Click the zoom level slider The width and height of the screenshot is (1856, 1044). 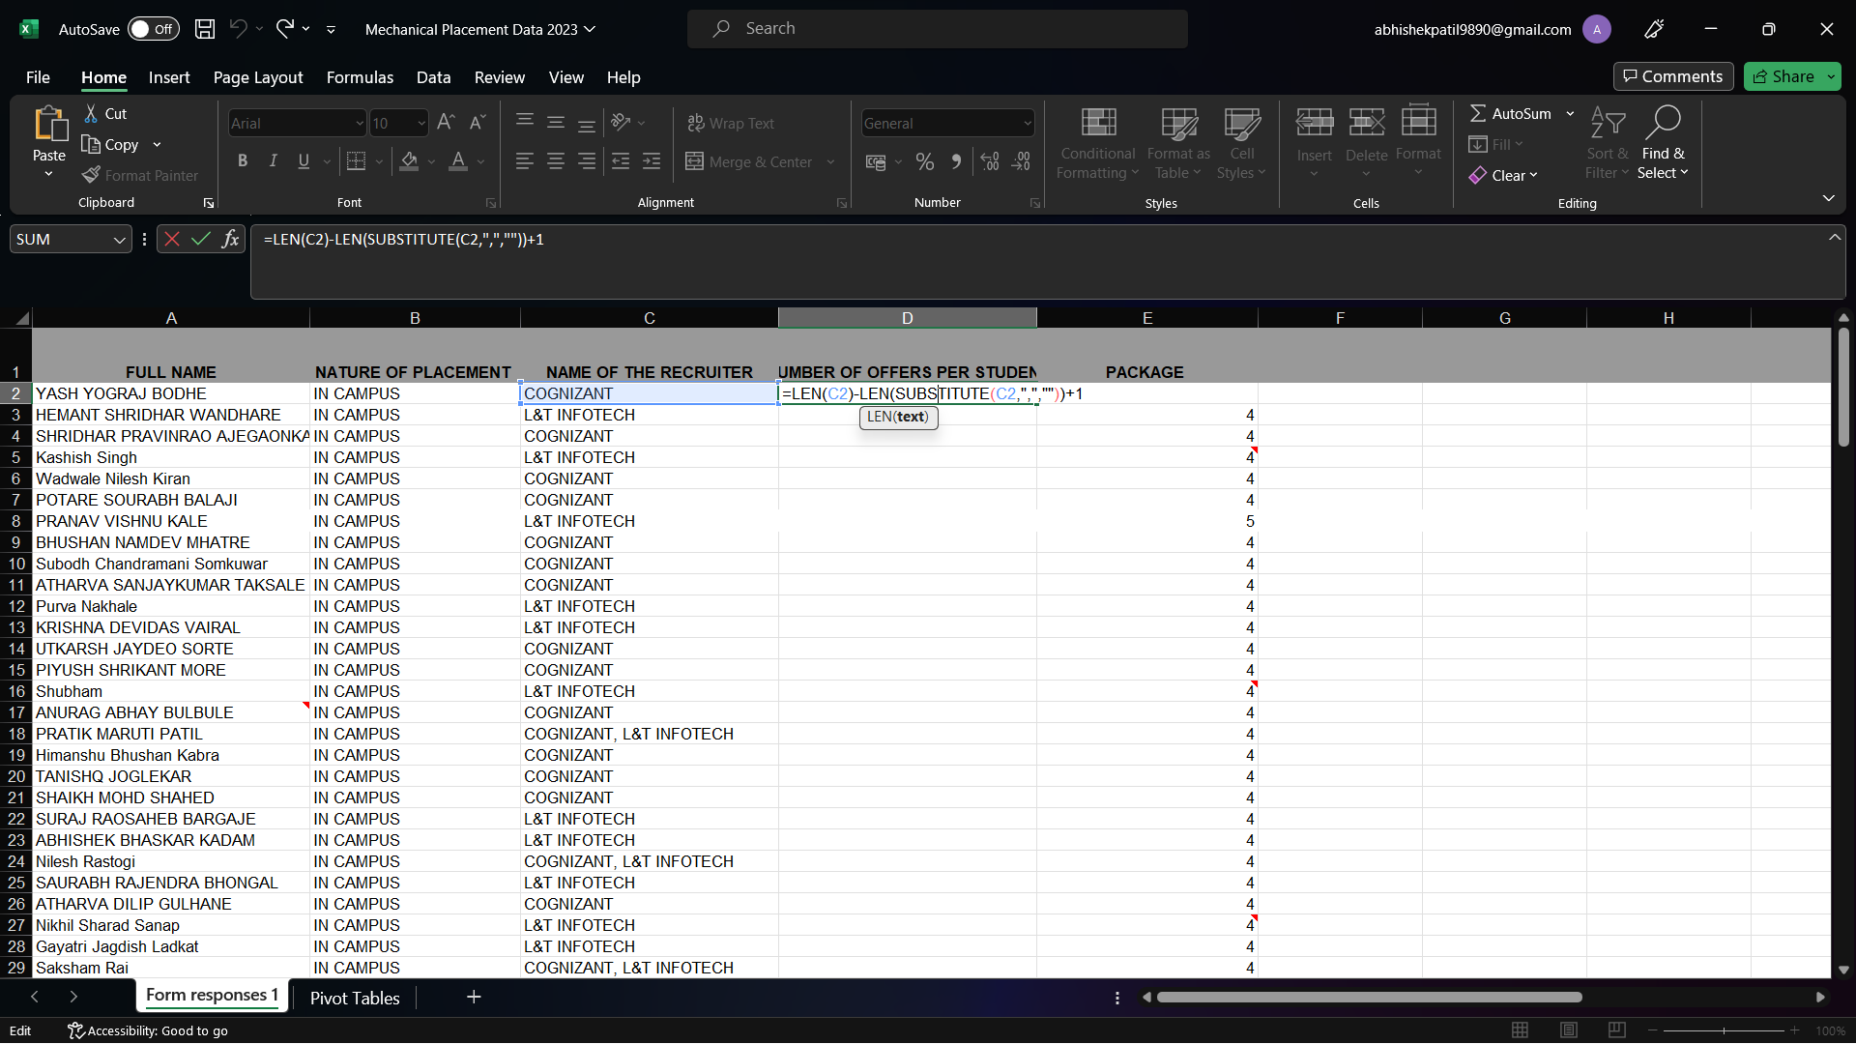click(x=1724, y=1030)
